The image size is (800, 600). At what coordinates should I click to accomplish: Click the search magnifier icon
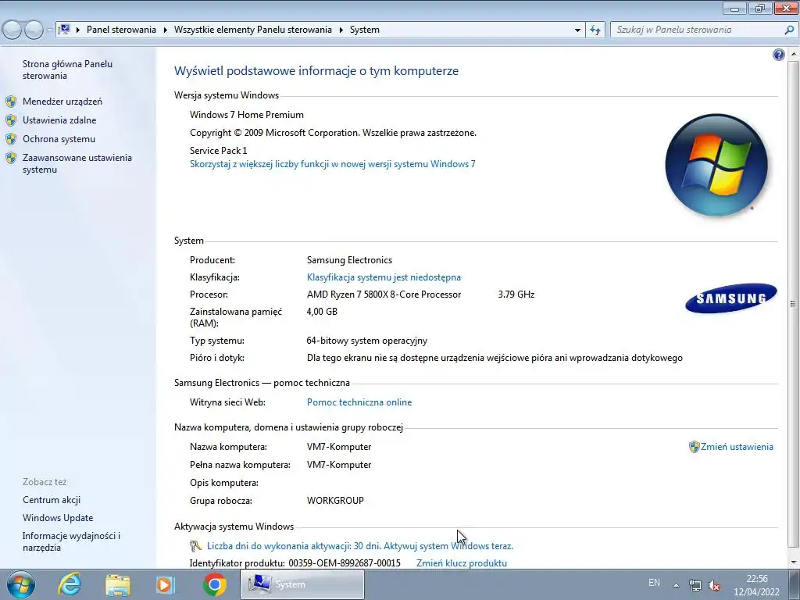789,30
